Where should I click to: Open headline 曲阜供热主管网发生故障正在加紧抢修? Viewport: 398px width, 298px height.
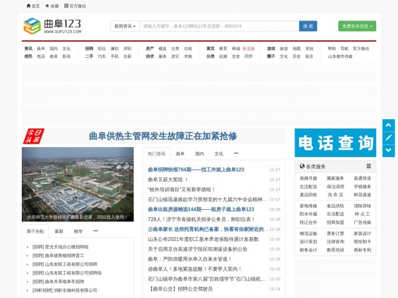(163, 136)
